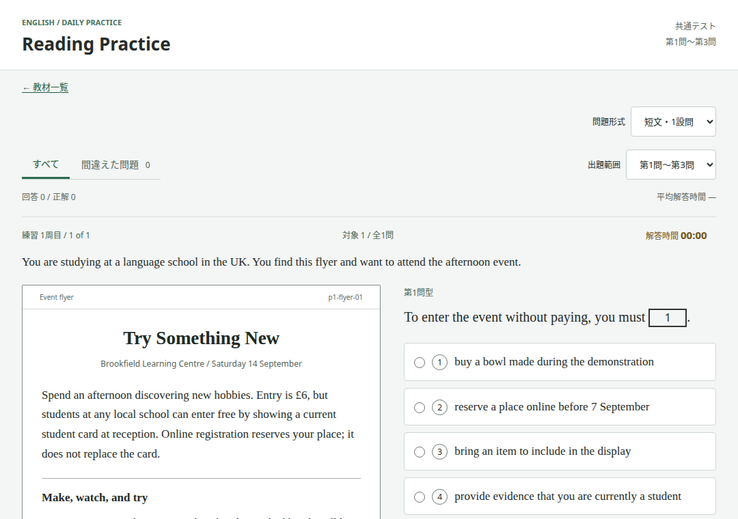Choose radio option 2 reserve a place online

[420, 408]
